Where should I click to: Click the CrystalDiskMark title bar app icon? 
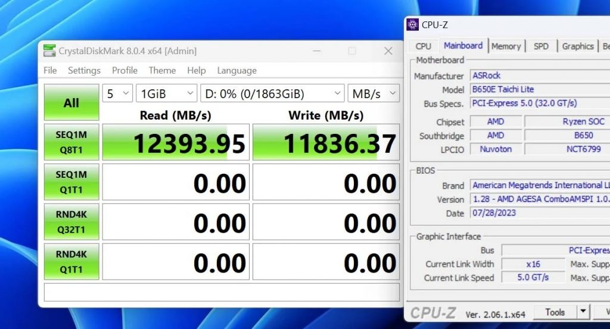[49, 51]
